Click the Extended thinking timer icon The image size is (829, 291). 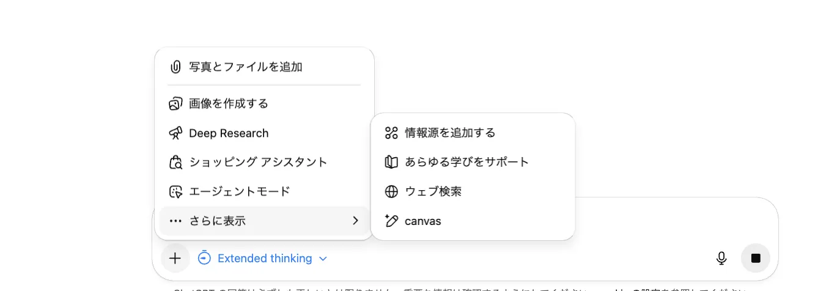point(205,258)
